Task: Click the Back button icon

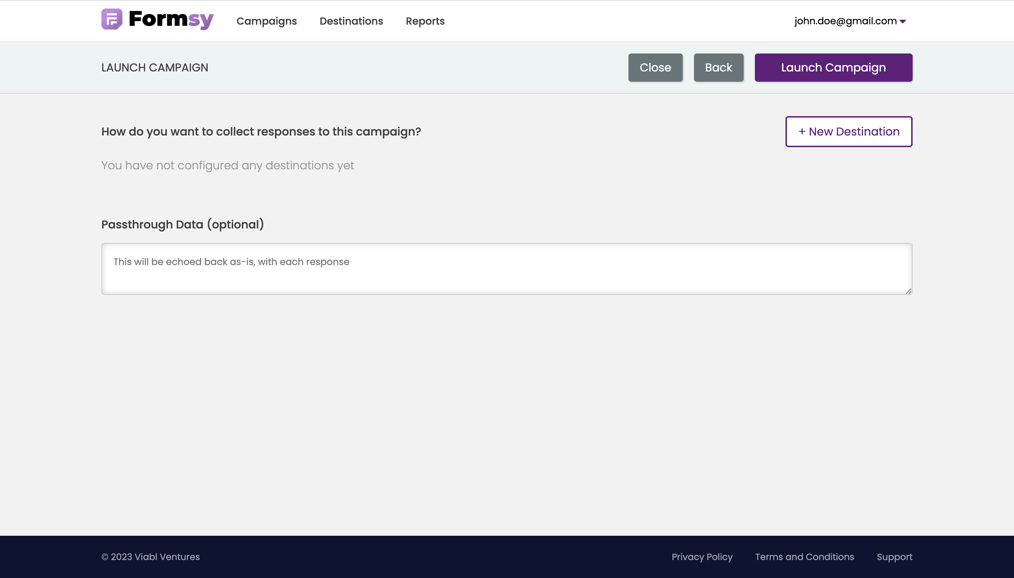Action: pyautogui.click(x=718, y=68)
